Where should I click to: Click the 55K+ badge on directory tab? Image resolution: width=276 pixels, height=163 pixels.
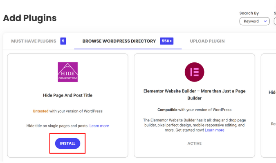pos(167,41)
